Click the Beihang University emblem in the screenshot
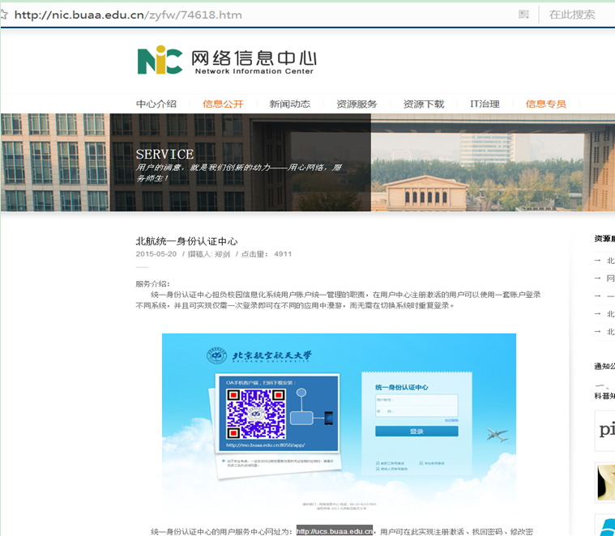 click(x=216, y=356)
